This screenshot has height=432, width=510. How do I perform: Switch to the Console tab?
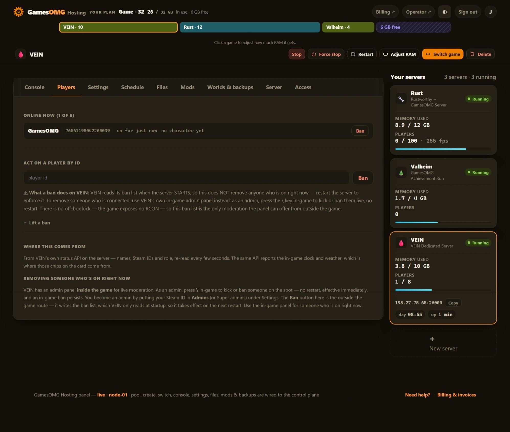(35, 87)
